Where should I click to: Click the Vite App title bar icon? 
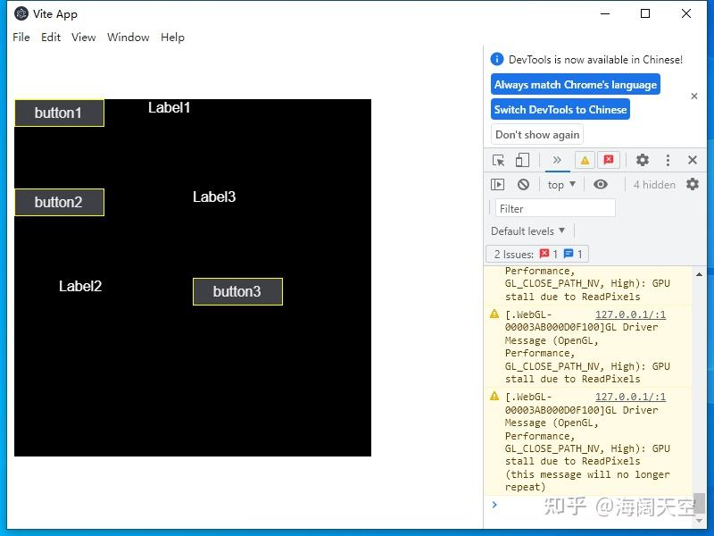pyautogui.click(x=21, y=13)
